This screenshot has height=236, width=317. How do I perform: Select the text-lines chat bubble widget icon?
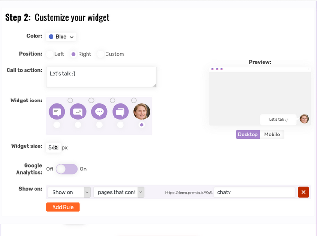(57, 112)
